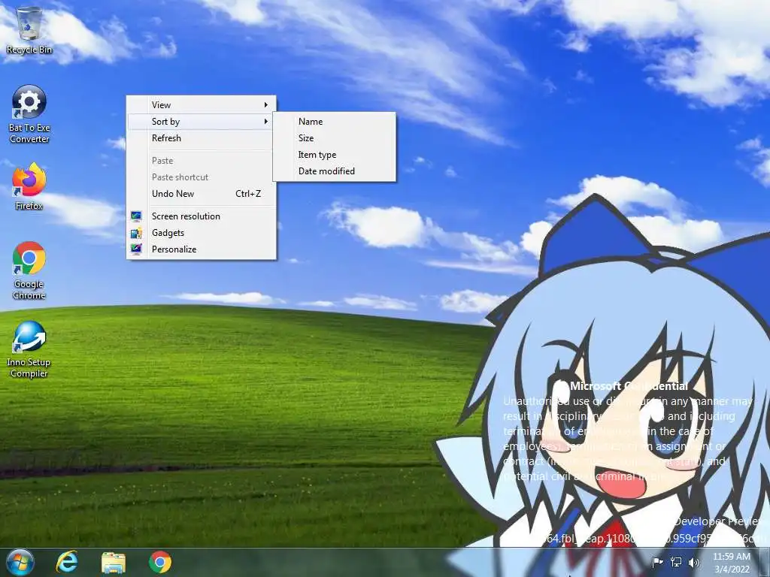Expand the Sort by submenu arrow
This screenshot has width=770, height=577.
(265, 121)
